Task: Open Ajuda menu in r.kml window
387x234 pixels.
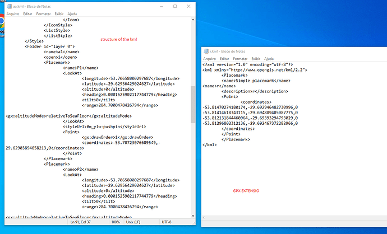Action: point(269,59)
